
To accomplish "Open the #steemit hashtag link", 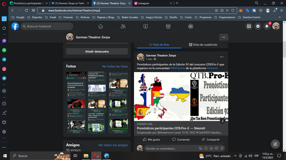I will [x=212, y=68].
